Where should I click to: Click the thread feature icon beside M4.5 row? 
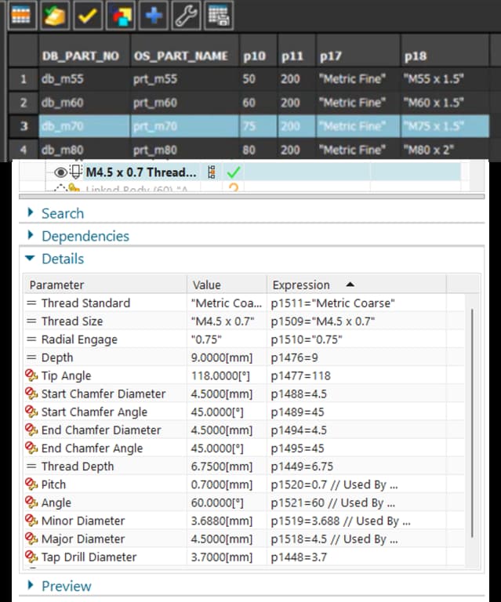click(x=75, y=172)
